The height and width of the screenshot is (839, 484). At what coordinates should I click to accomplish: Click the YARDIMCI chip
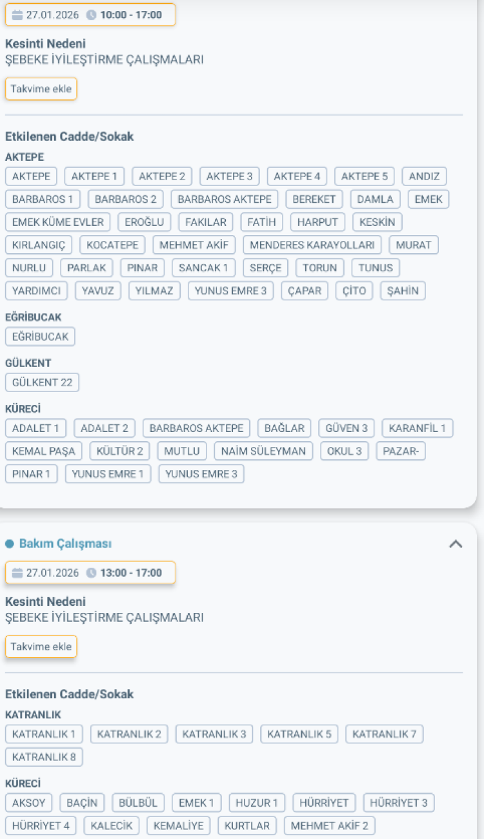[x=37, y=291]
